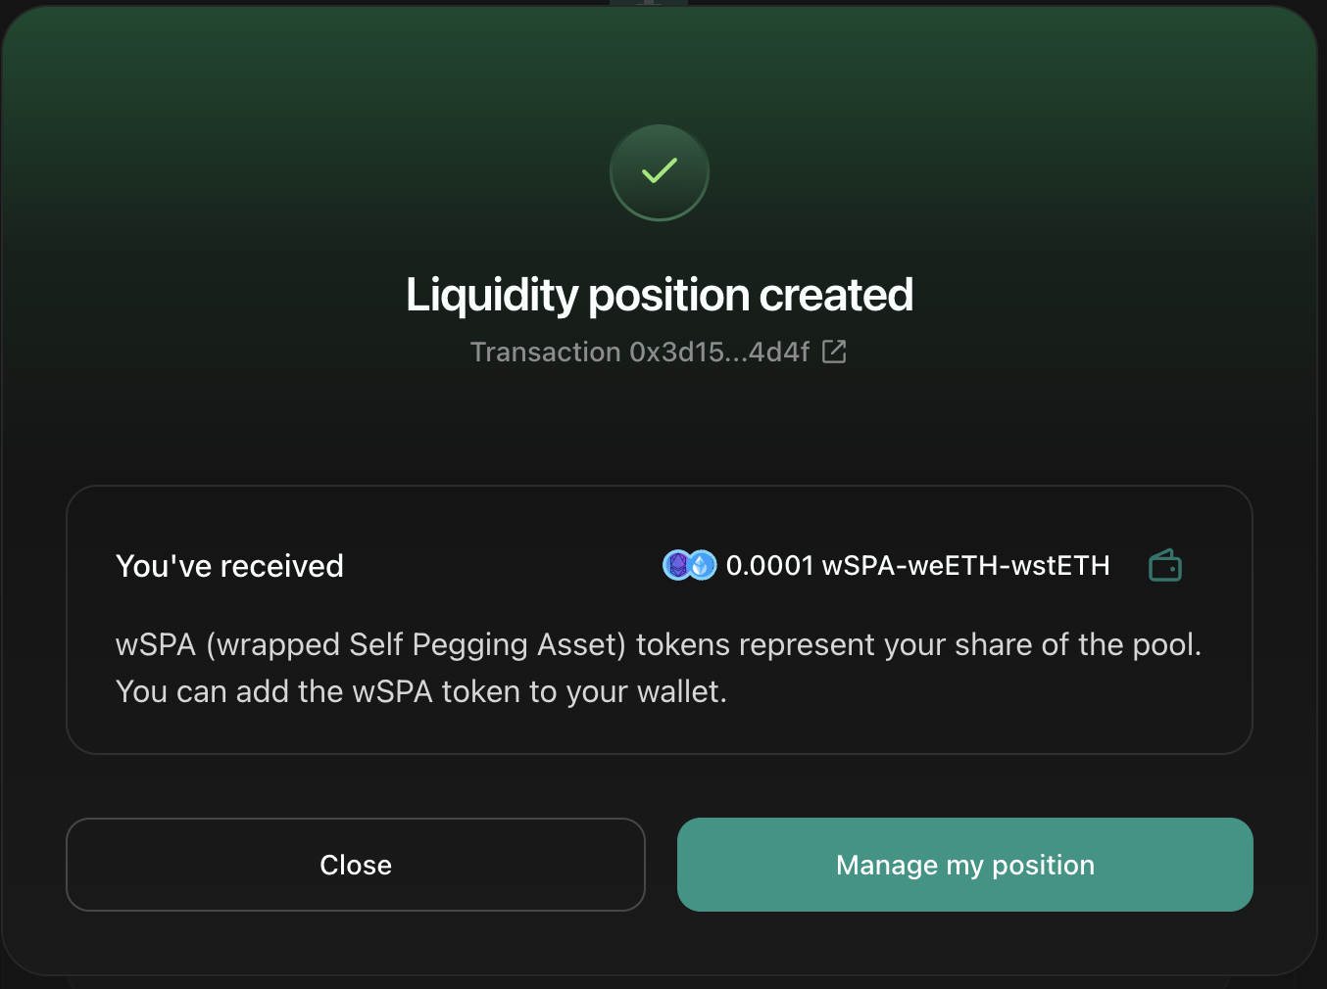
Task: Click the "0.0001" received amount number
Action: pos(769,566)
